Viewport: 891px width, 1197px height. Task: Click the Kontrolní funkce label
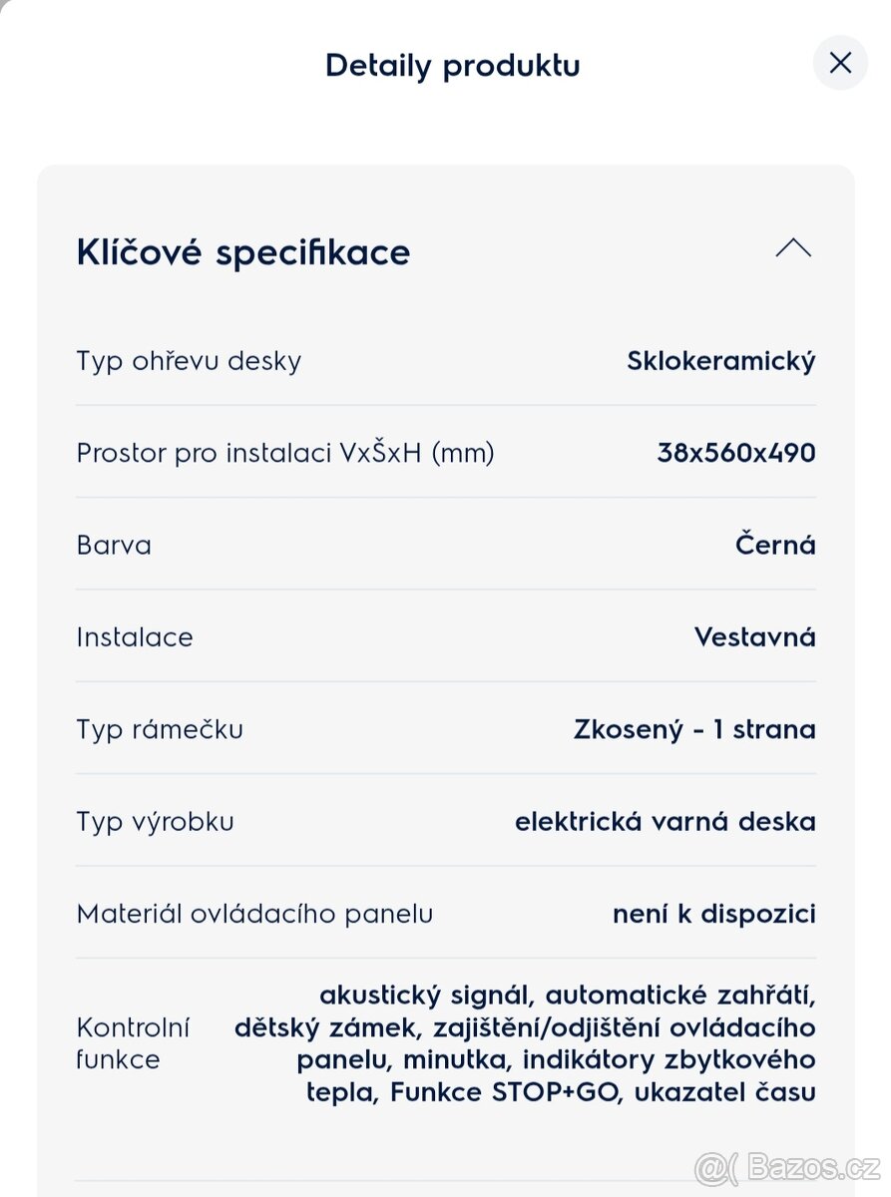[133, 1041]
